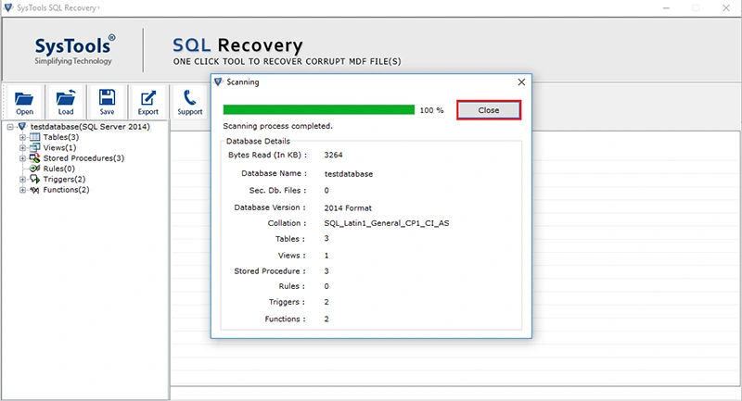This screenshot has height=401, width=742.
Task: Close the SysTools SQL Recovery main window
Action: pos(726,8)
